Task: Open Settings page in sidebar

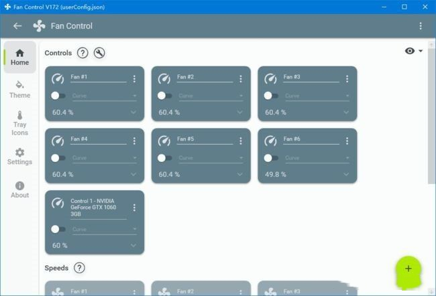Action: 19,157
